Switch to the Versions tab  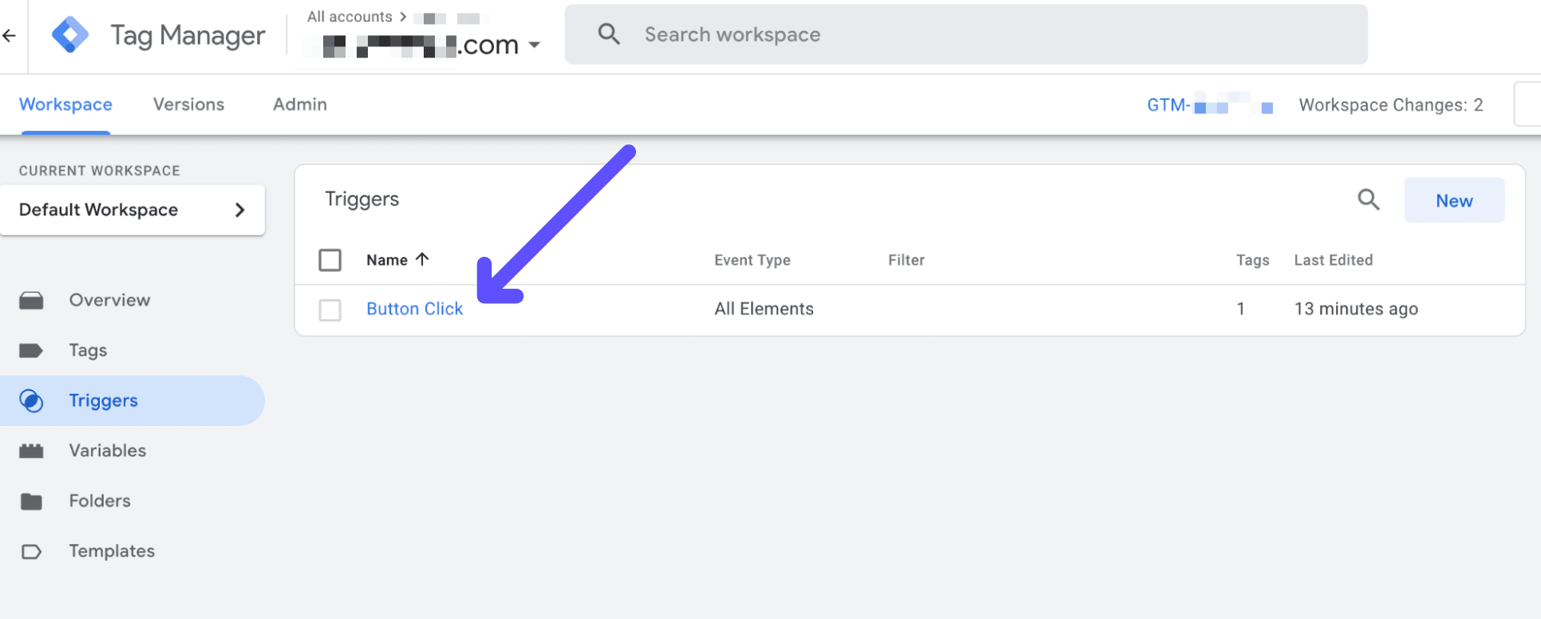click(188, 104)
